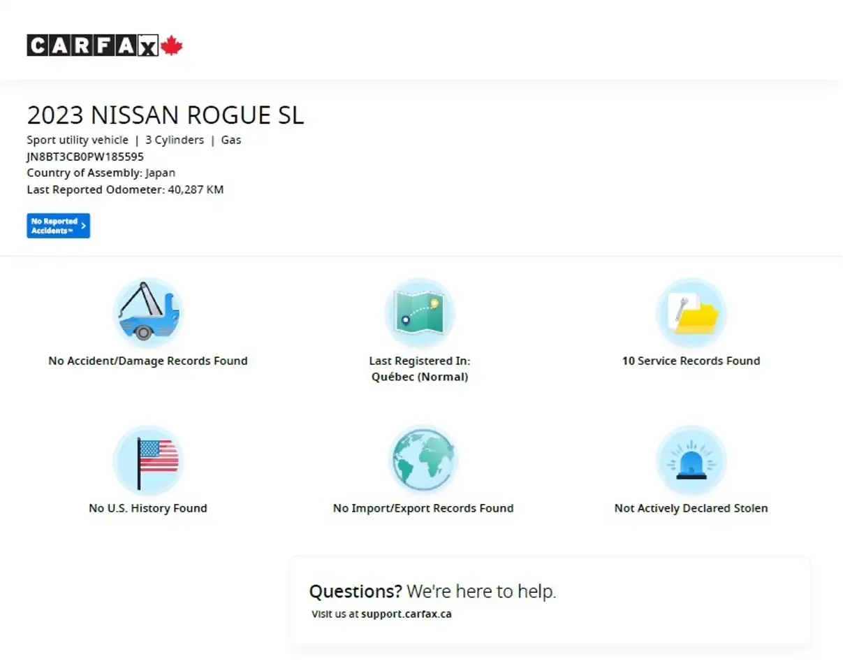Click the chevron arrow on accident badge

(x=84, y=226)
